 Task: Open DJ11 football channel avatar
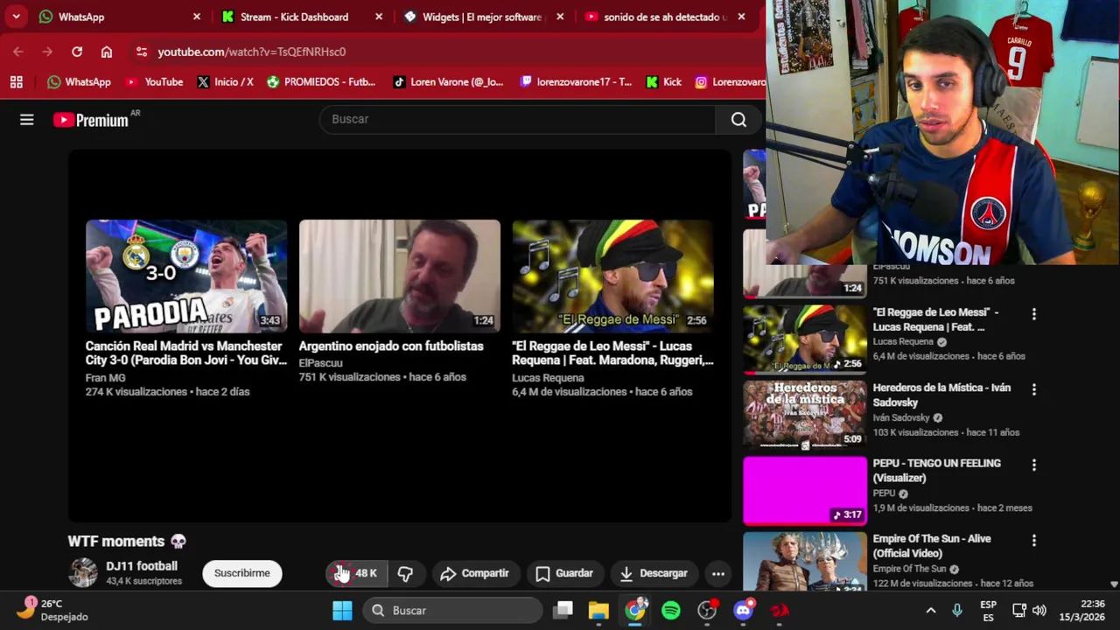pyautogui.click(x=83, y=573)
